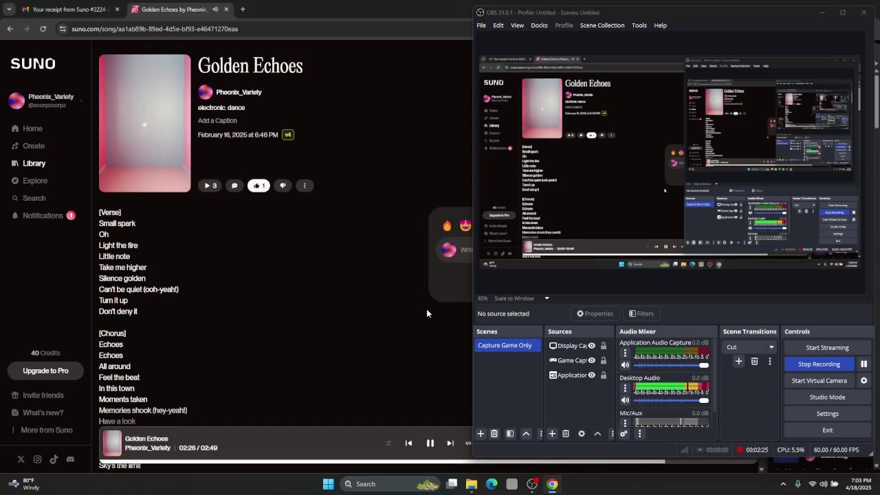Add a scene transition plus icon
Viewport: 880px width, 495px height.
point(739,361)
